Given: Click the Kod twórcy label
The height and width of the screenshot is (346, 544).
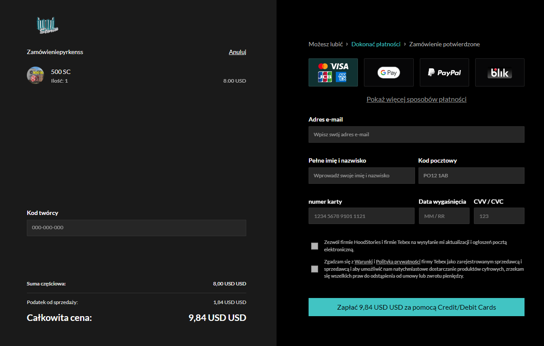Looking at the screenshot, I should (x=42, y=213).
